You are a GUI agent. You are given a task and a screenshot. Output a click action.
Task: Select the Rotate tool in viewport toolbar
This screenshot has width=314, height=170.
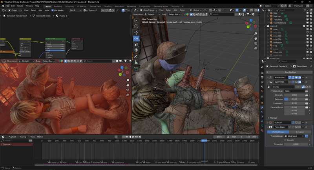pos(136,38)
